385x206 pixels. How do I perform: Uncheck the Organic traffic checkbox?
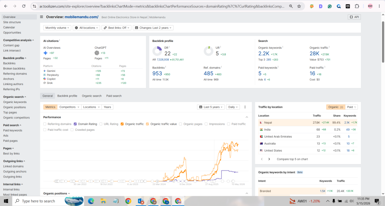tap(122, 124)
